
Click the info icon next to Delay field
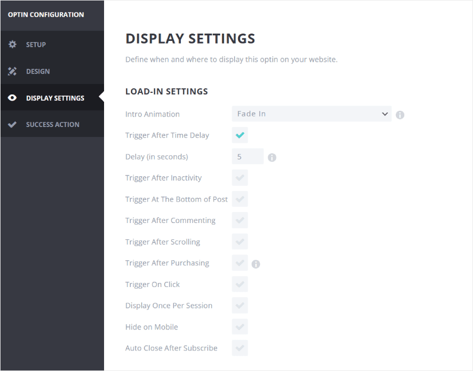point(272,157)
